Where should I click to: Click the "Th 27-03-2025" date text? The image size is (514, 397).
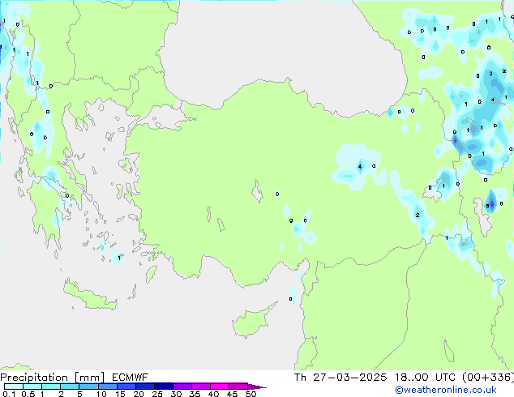point(341,378)
